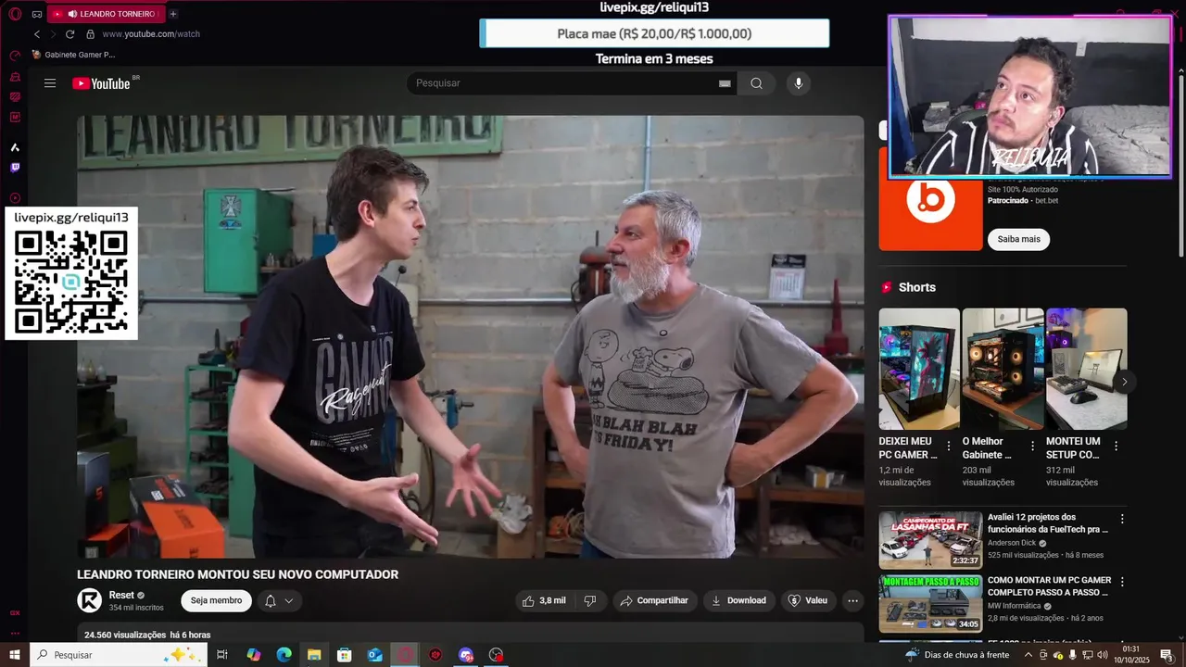Click bet.bet ad logo image
This screenshot has height=667, width=1186.
tap(930, 198)
